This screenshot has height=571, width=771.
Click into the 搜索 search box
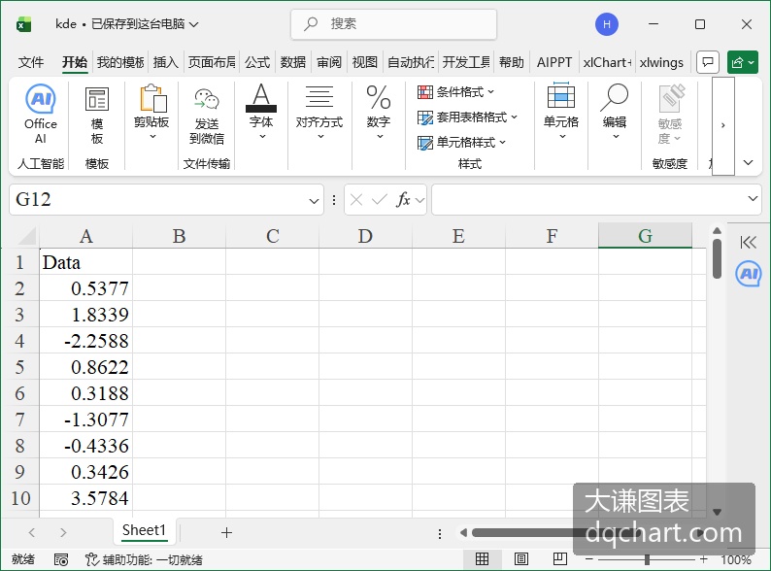pyautogui.click(x=393, y=23)
